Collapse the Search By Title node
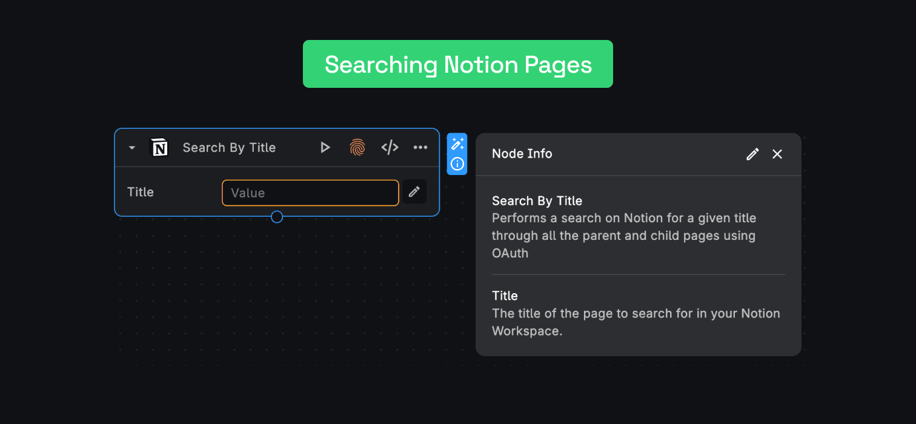Screen dimensions: 916x424 coord(132,147)
